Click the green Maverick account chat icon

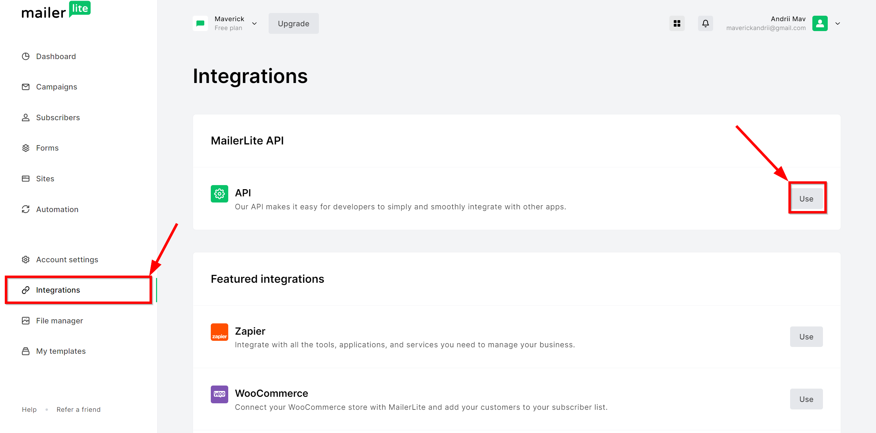pos(200,23)
